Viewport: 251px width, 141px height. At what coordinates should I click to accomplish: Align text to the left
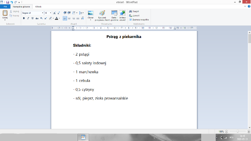[65, 18]
